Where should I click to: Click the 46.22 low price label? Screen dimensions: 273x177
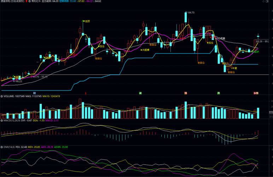[19, 81]
